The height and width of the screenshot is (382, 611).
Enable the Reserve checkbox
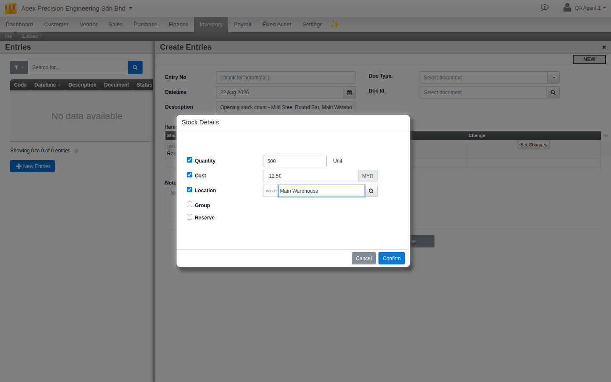(x=189, y=217)
